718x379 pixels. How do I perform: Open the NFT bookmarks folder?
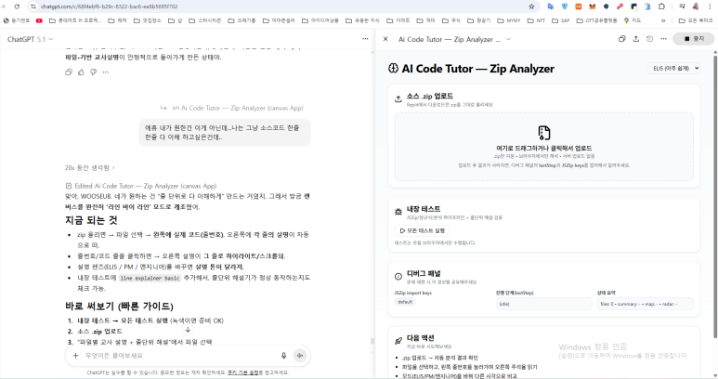[x=536, y=20]
